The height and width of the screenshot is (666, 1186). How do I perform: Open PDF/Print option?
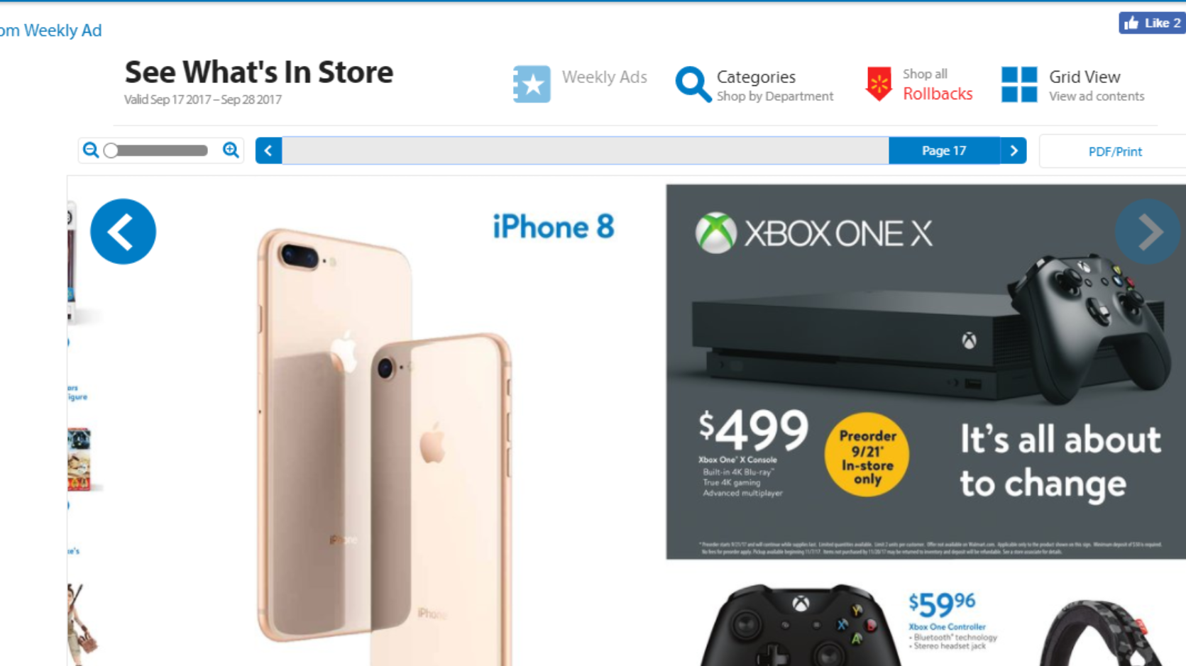tap(1114, 151)
